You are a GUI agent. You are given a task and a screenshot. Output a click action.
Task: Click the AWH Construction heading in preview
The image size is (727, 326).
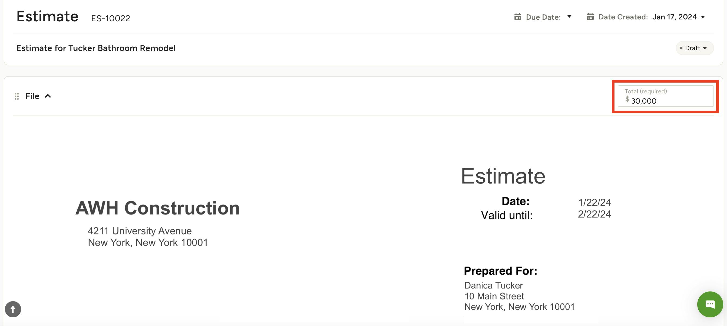(157, 208)
